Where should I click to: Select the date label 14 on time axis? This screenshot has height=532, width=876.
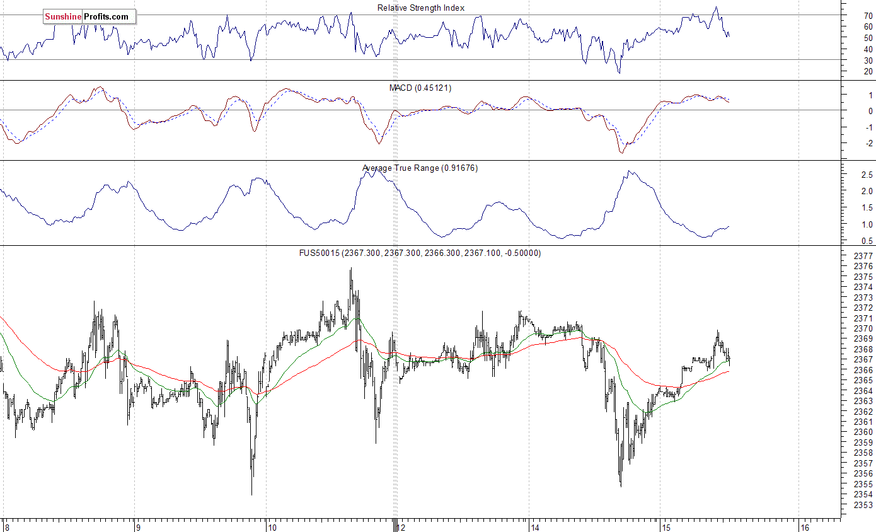click(536, 527)
